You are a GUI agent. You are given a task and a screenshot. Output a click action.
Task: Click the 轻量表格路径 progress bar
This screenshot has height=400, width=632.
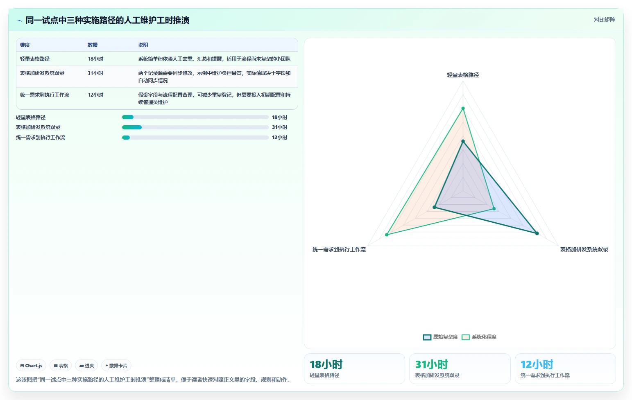195,117
